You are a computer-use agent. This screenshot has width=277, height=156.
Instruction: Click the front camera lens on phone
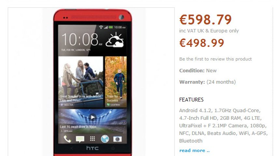[121, 17]
